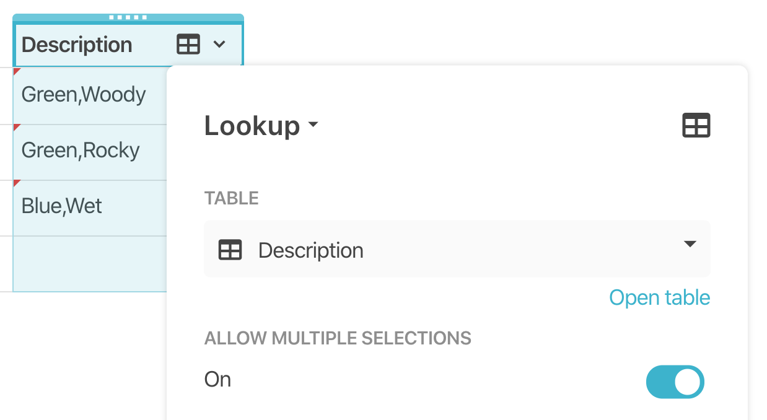Click the column drag handle dots above Description
This screenshot has width=767, height=420.
tap(128, 17)
